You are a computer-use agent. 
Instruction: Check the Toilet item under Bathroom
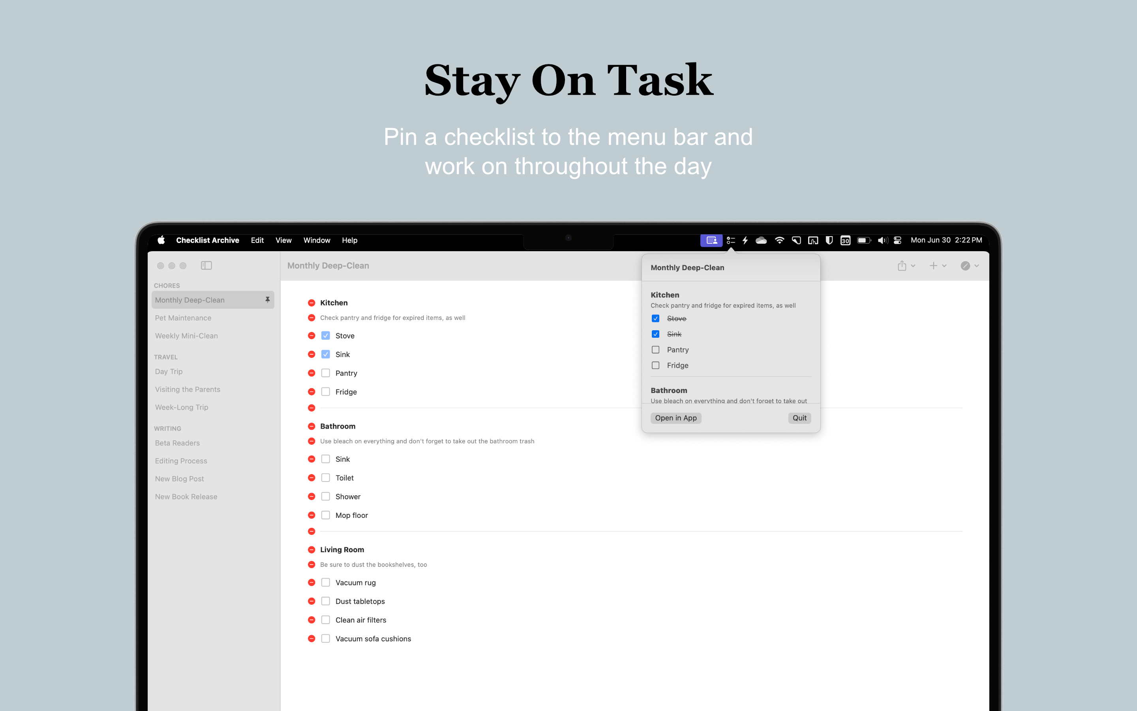(326, 477)
